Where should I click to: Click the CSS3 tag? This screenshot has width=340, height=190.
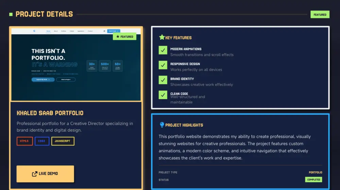pyautogui.click(x=41, y=141)
